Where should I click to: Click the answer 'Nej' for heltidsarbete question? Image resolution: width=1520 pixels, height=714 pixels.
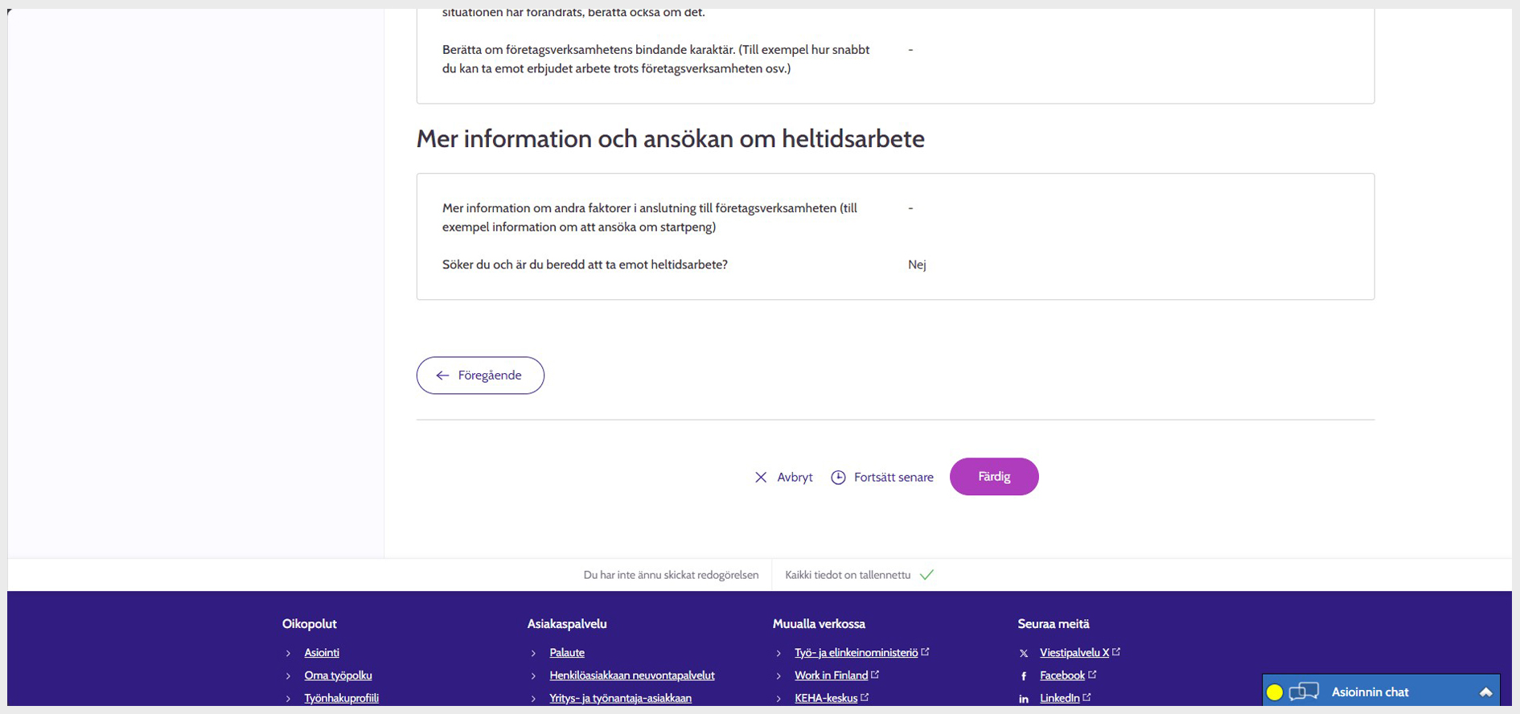(x=917, y=265)
